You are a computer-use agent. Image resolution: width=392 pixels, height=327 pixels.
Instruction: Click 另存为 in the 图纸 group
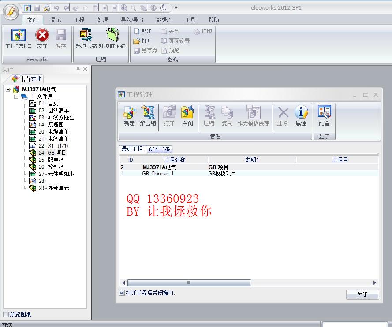(145, 51)
